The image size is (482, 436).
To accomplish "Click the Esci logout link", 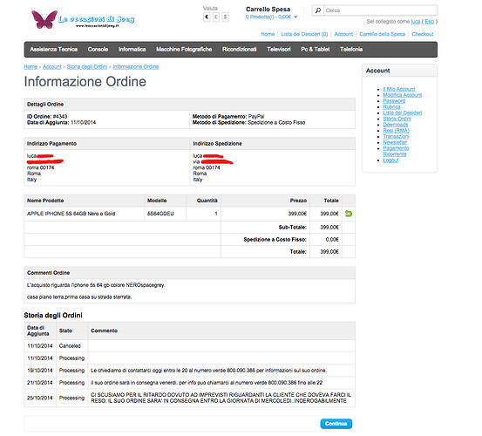I will coord(430,22).
